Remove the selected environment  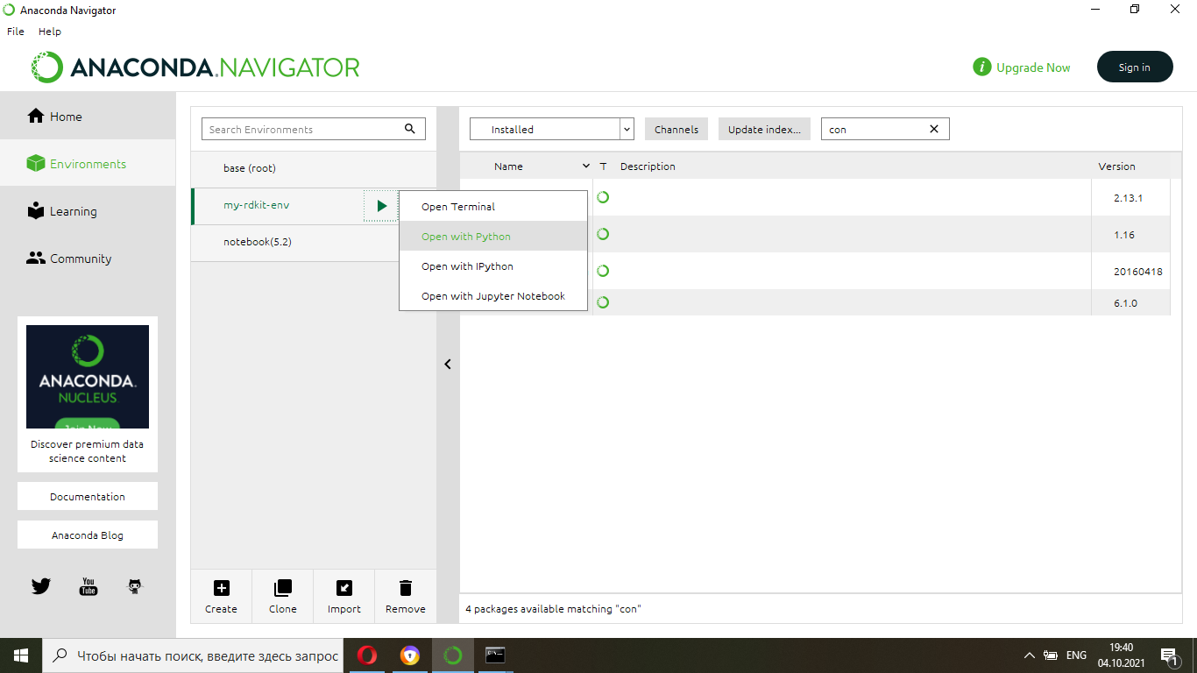(406, 596)
